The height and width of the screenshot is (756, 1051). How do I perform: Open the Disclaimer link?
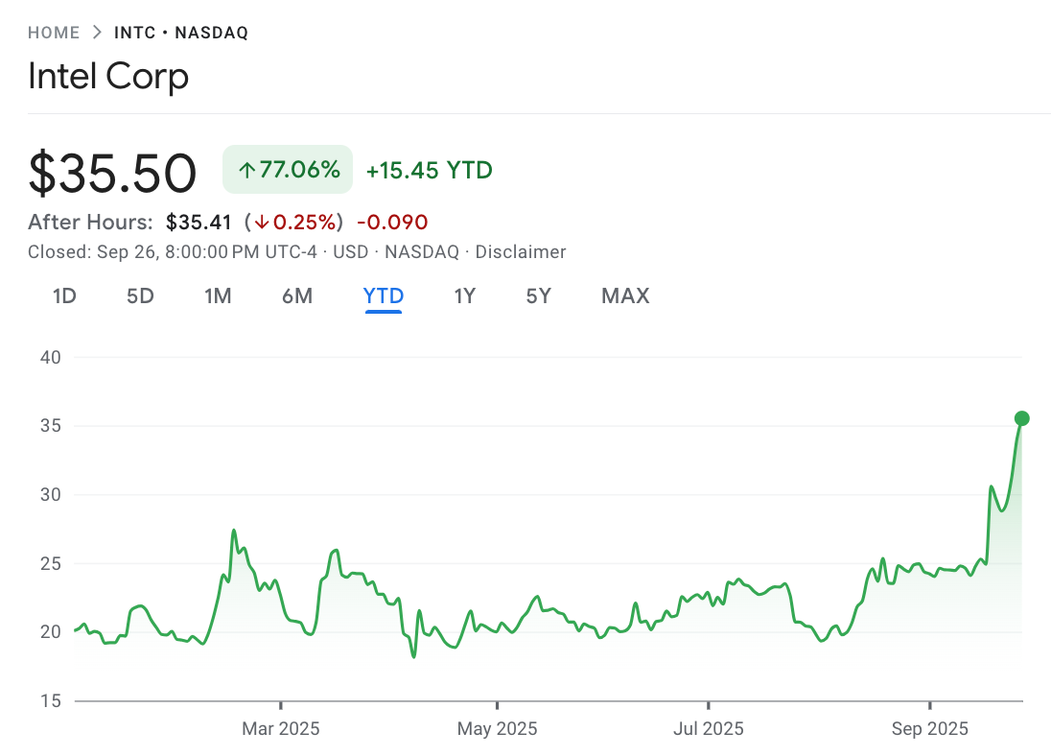tap(520, 251)
